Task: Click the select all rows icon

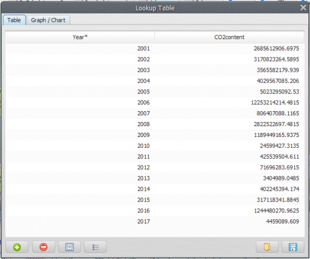Action: tap(69, 247)
